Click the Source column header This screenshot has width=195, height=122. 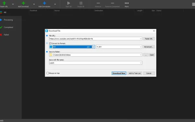point(57,11)
